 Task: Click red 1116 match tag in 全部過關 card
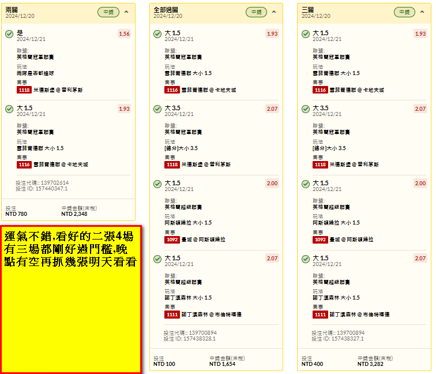coord(172,90)
